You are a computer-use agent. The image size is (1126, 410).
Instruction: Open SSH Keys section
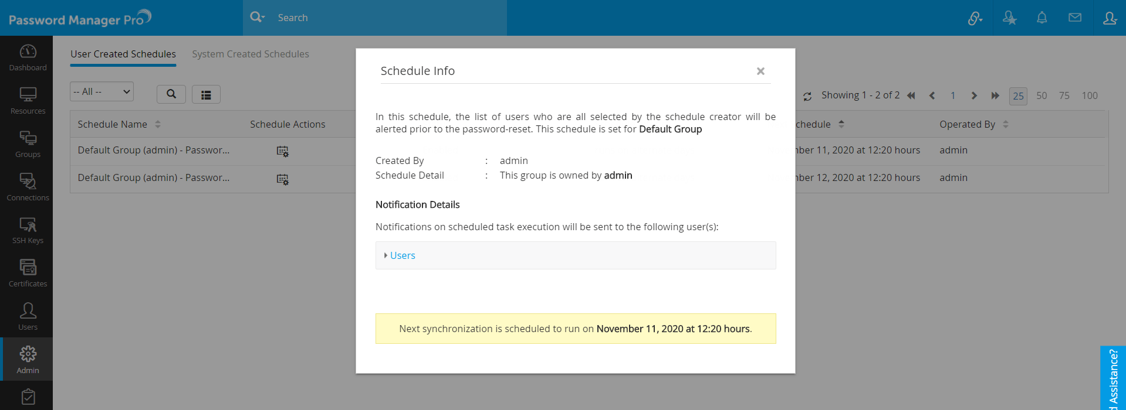[28, 230]
